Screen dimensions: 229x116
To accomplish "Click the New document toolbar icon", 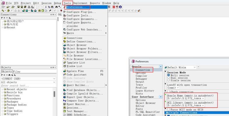I will point(3,7).
